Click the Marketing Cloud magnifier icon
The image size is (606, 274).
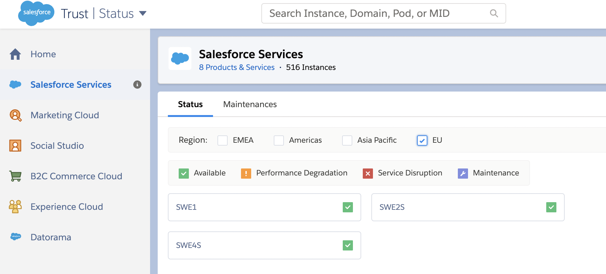coord(16,115)
